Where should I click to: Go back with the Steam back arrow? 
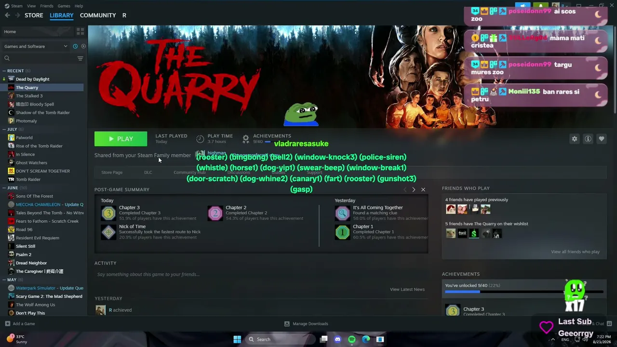click(x=7, y=15)
